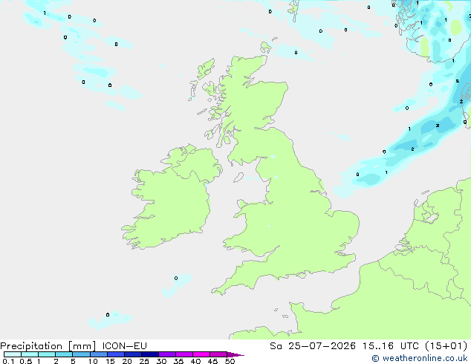Select the 40–45 mm magenta legend swatch
This screenshot has width=471, height=364.
click(201, 354)
